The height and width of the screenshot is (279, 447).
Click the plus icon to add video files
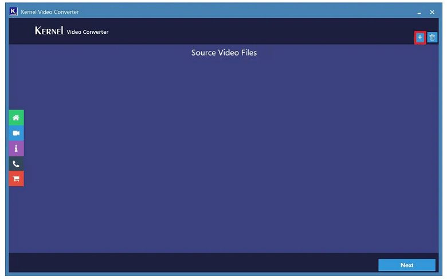point(419,37)
